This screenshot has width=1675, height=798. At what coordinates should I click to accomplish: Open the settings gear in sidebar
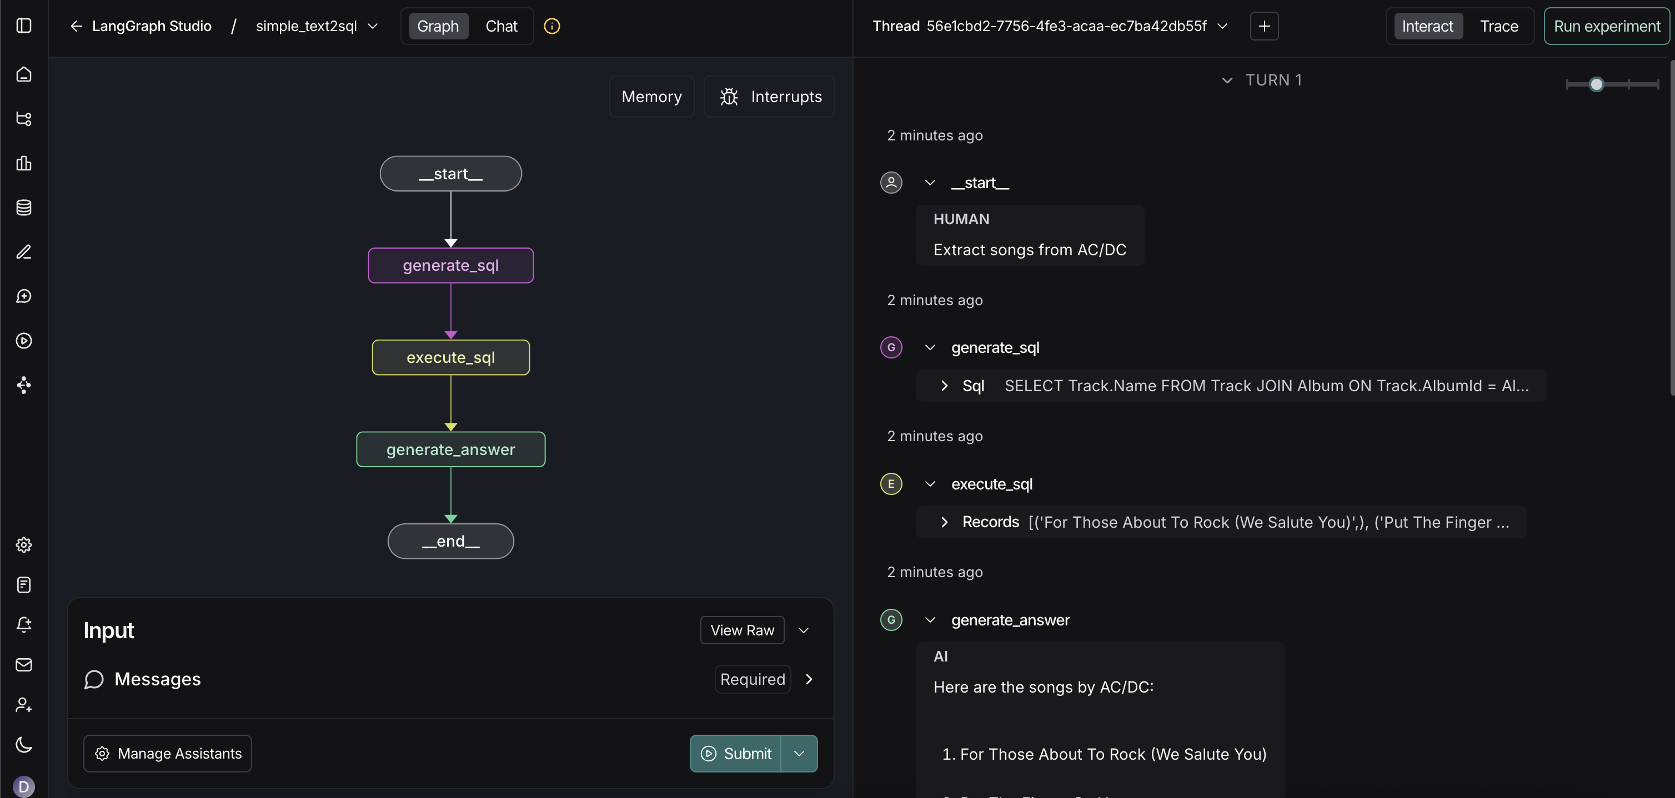coord(24,544)
